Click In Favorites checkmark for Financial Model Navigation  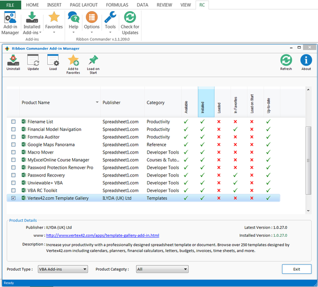click(235, 129)
